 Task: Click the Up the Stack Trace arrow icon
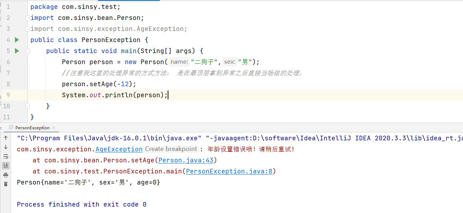click(6, 138)
